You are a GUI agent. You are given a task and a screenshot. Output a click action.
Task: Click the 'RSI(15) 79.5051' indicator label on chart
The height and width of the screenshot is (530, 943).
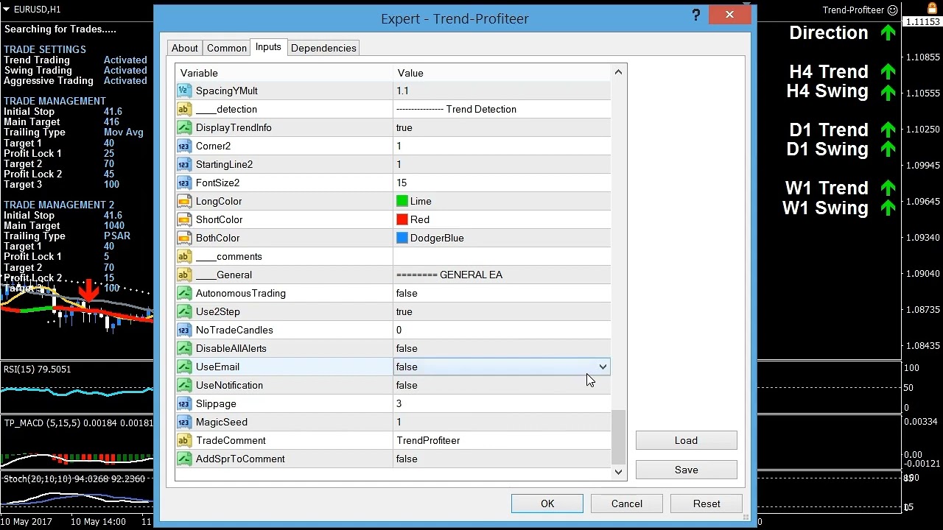coord(38,369)
